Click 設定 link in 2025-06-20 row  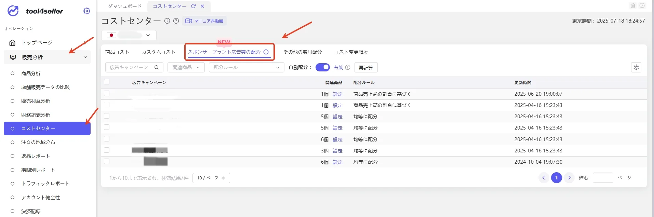click(337, 94)
